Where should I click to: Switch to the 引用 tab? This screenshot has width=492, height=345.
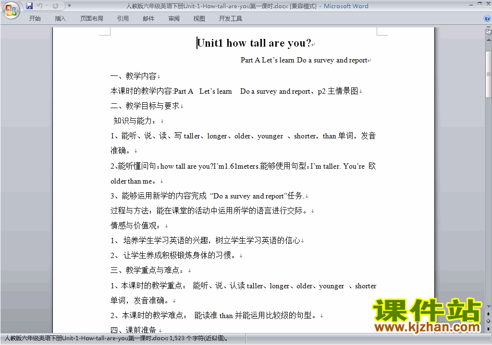123,19
